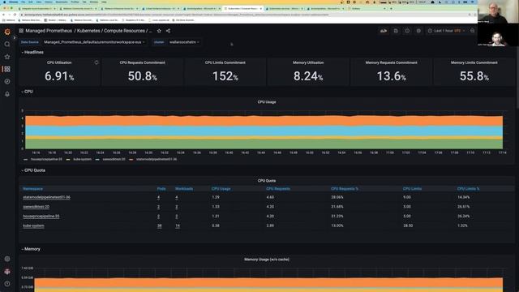Zoom out the time range
This screenshot has width=519, height=292.
point(472,31)
